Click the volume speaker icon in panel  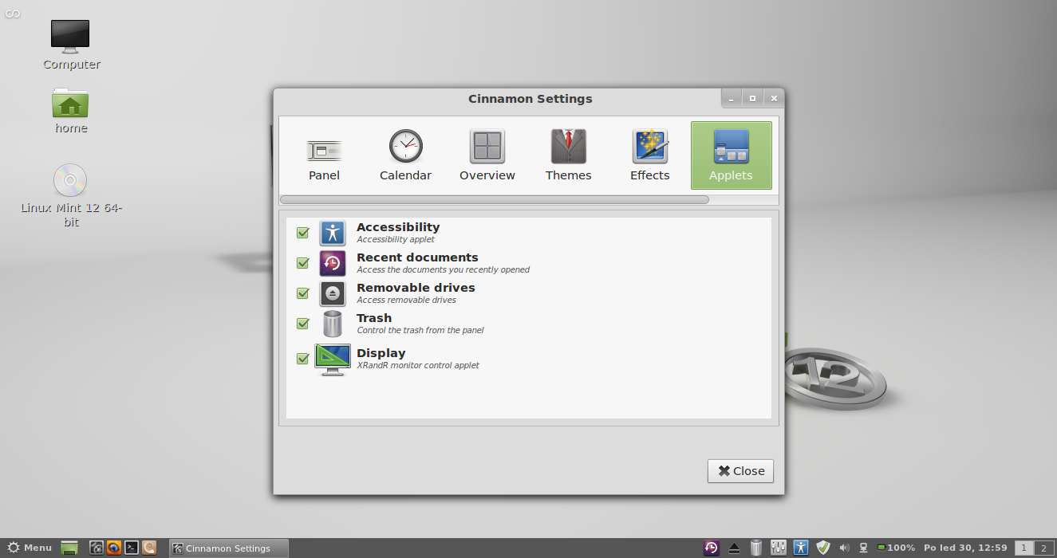click(845, 548)
